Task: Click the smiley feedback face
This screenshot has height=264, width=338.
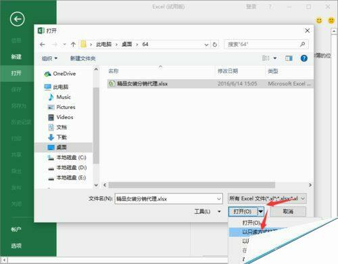Action: 319,20
